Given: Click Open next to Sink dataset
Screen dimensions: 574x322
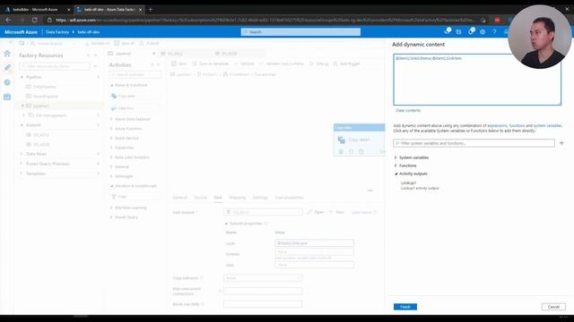Looking at the screenshot, I should [316, 212].
